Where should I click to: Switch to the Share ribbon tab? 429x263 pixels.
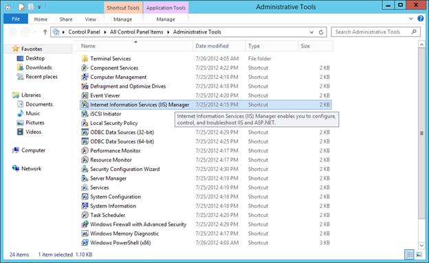[66, 19]
